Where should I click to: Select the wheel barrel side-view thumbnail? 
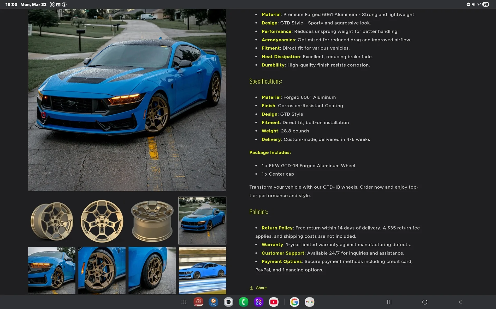[x=152, y=221]
